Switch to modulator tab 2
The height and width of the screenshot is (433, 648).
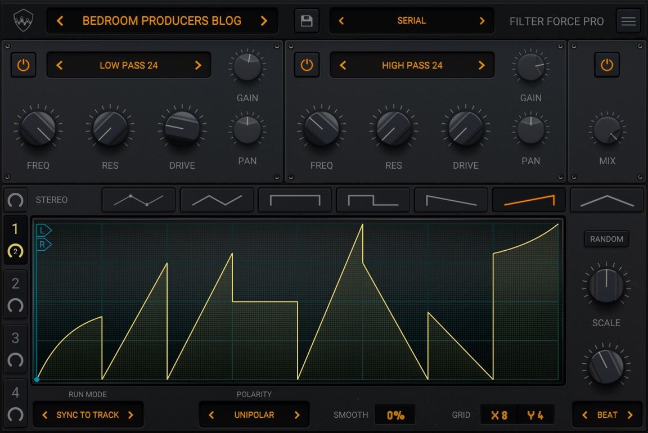[x=15, y=294]
